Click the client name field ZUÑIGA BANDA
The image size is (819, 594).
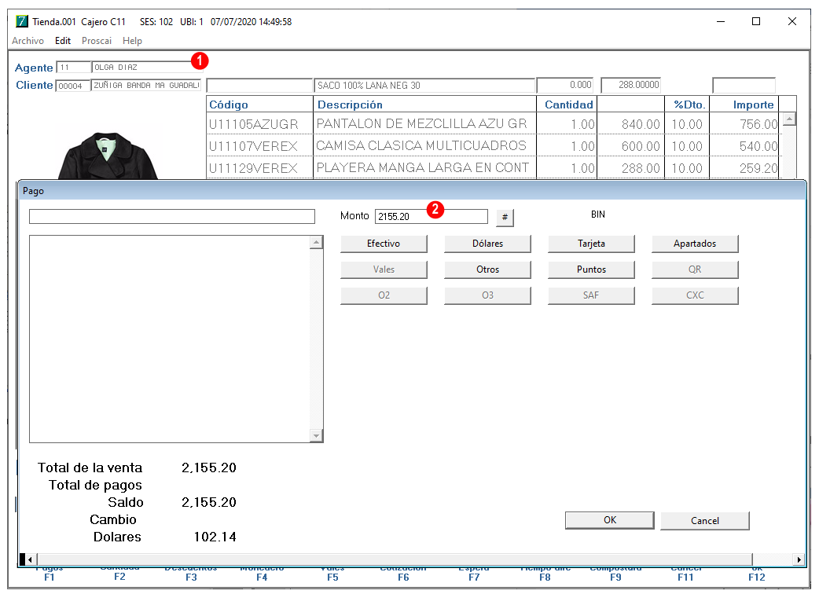[x=146, y=85]
